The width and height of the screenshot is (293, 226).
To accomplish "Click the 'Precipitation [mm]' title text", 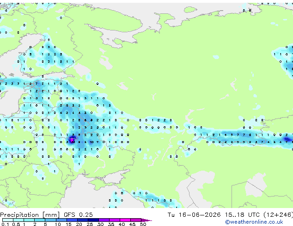I will 30,215.
